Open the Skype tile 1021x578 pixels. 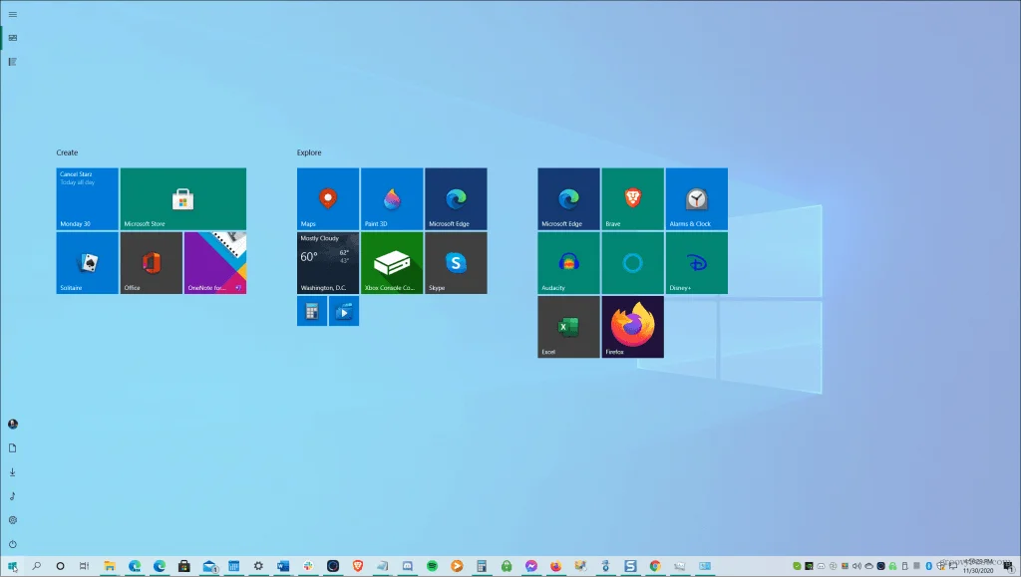[x=456, y=263]
